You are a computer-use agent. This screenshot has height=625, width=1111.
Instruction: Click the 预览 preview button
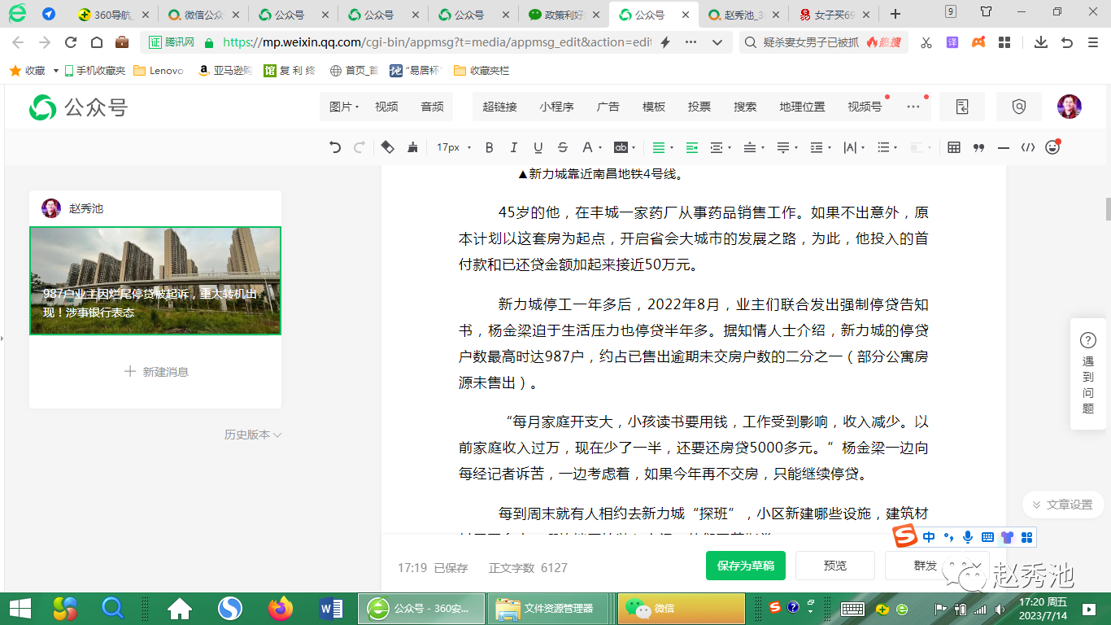coord(834,566)
